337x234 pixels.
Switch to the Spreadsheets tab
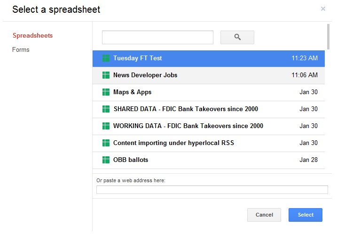(x=32, y=36)
